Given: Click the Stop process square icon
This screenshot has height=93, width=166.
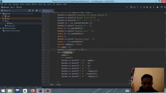Looking at the screenshot, I should (154, 7).
